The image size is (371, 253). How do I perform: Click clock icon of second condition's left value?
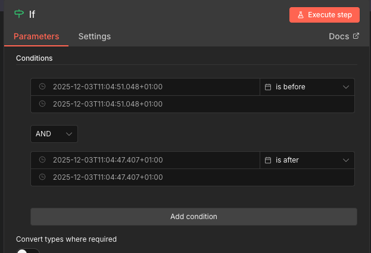[x=42, y=160]
